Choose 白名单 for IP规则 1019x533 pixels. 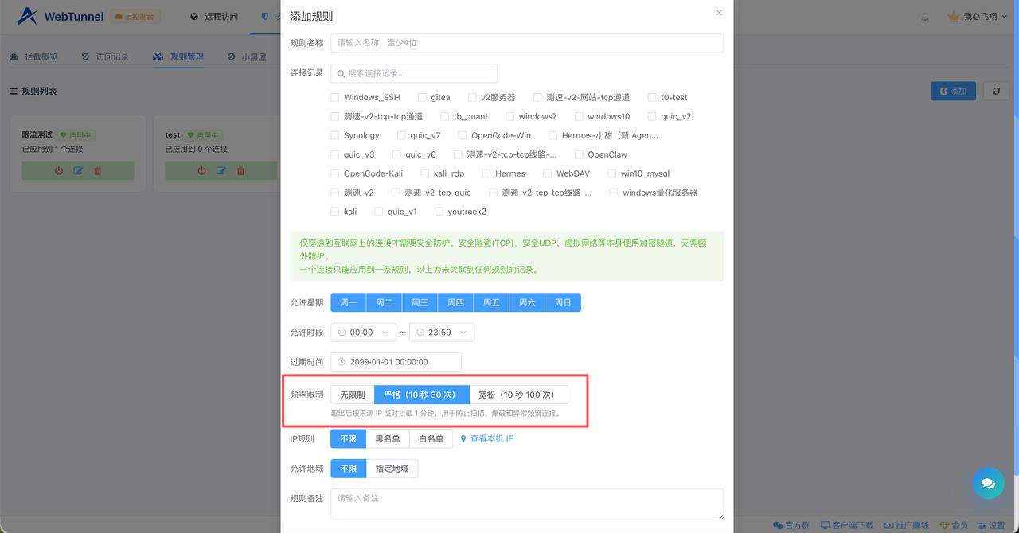tap(431, 439)
